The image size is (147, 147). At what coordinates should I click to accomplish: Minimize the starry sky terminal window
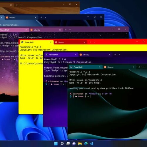click(113, 29)
